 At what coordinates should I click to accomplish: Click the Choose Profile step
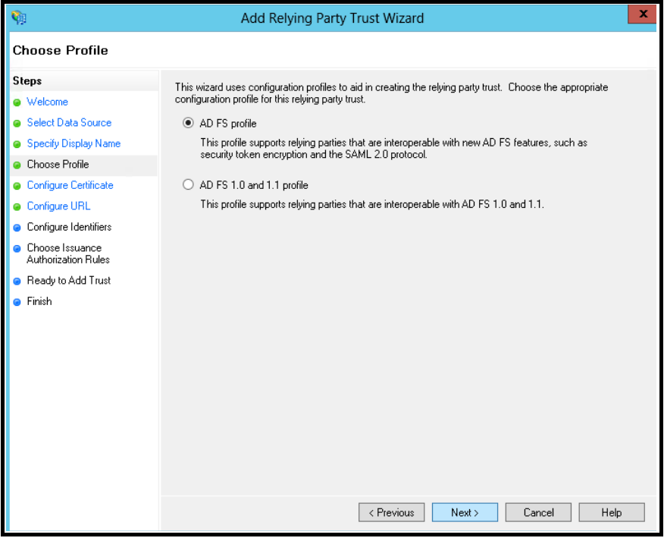point(58,164)
